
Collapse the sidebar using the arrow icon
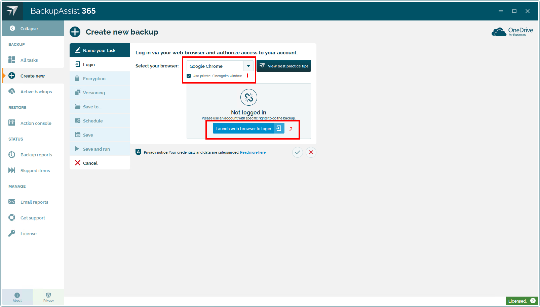pos(12,29)
